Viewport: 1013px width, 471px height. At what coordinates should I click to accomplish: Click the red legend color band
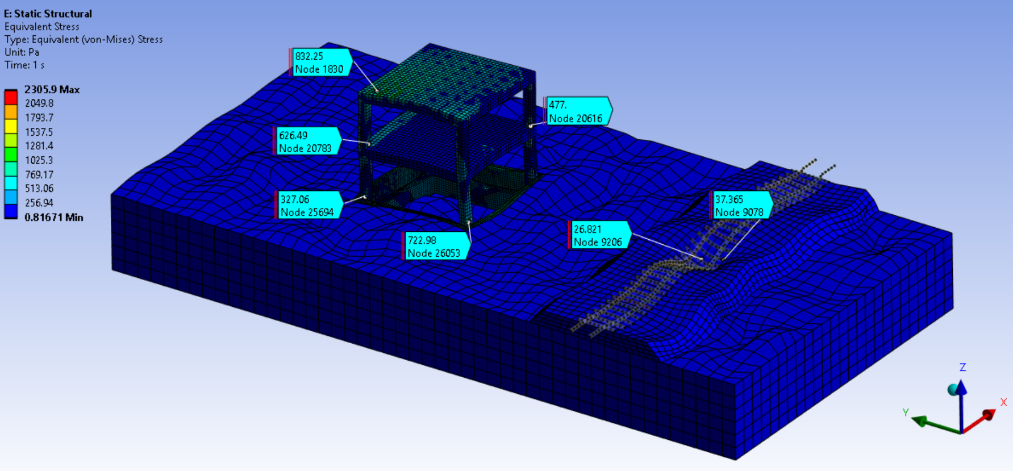[11, 97]
